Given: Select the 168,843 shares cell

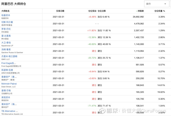Looking at the screenshot, I should pos(140,85).
